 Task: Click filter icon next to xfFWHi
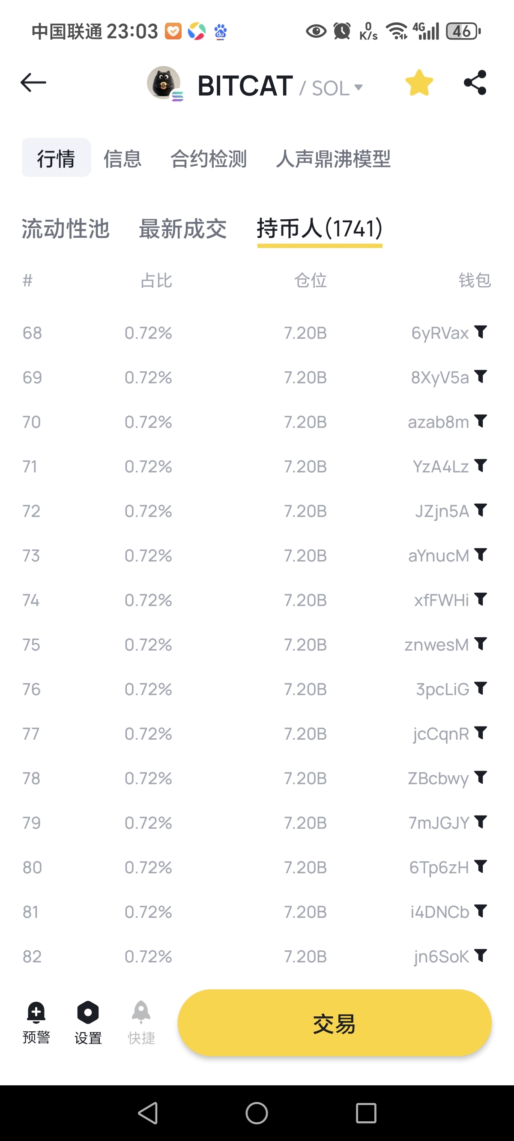481,599
